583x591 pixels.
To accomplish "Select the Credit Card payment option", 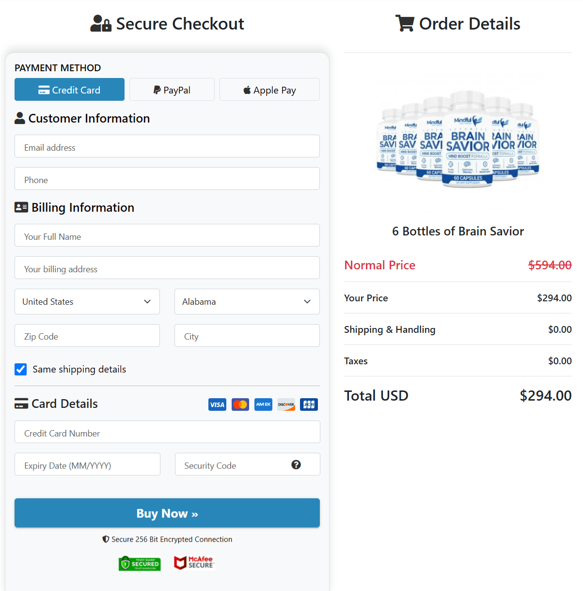I will [69, 89].
